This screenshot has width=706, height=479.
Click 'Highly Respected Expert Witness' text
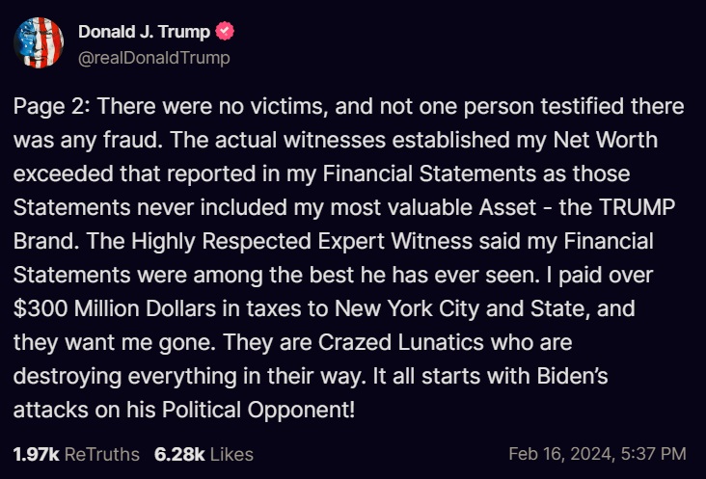coord(302,242)
